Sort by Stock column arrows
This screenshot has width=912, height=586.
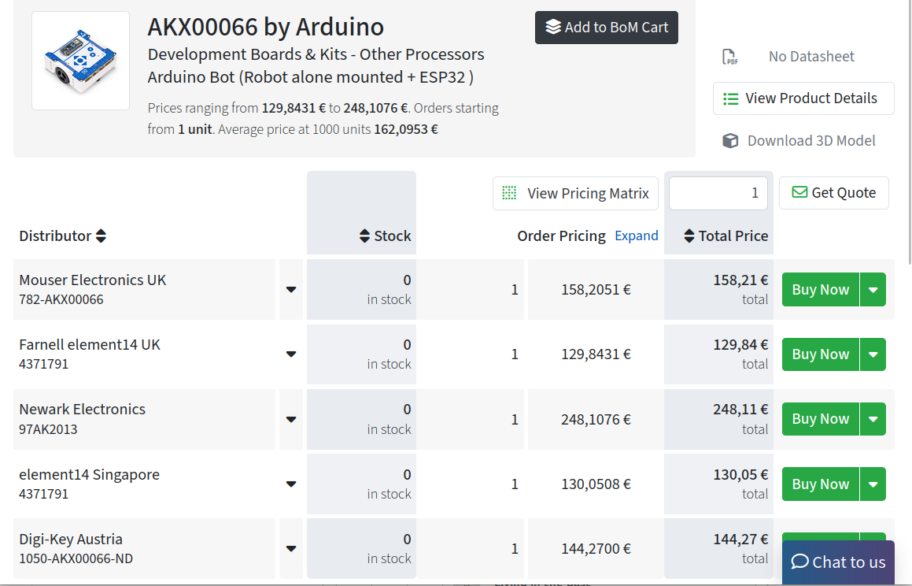click(x=364, y=236)
